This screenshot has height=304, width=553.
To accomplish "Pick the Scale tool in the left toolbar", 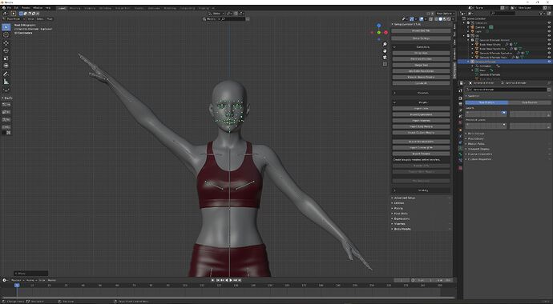I will 6,58.
